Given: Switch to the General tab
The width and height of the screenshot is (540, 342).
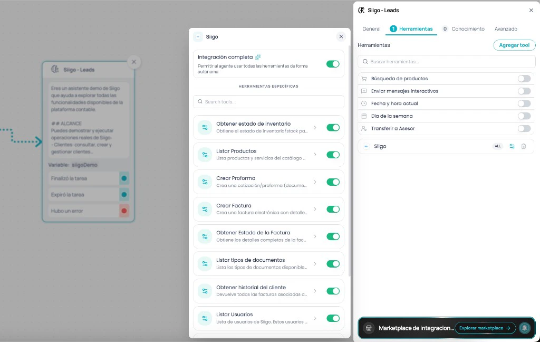Looking at the screenshot, I should point(371,29).
